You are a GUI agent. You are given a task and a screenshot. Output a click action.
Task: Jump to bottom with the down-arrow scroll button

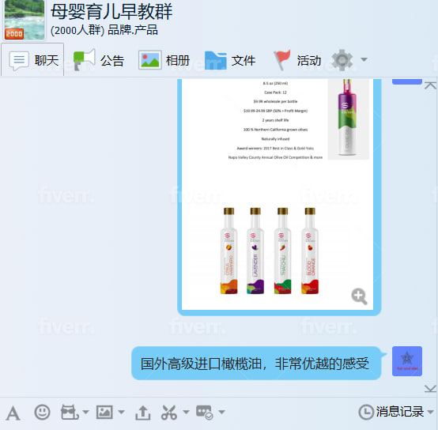tap(430, 389)
